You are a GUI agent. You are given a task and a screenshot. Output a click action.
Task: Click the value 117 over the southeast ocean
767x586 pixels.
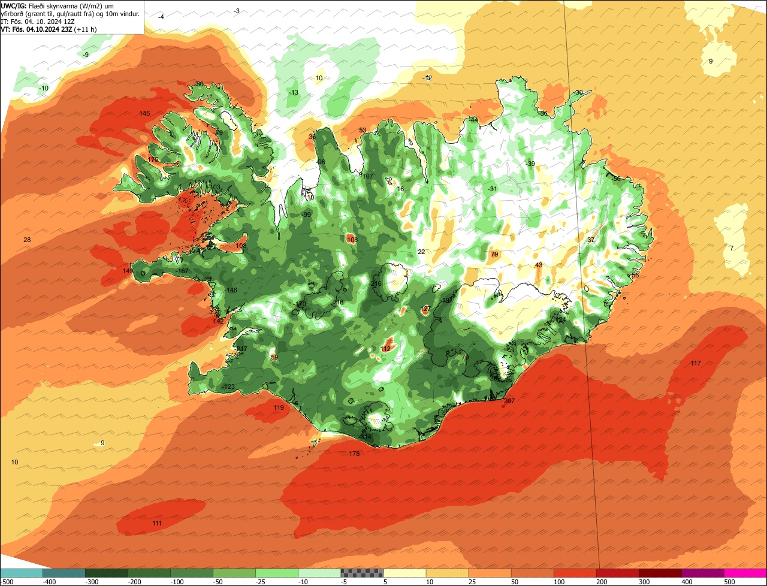[695, 364]
